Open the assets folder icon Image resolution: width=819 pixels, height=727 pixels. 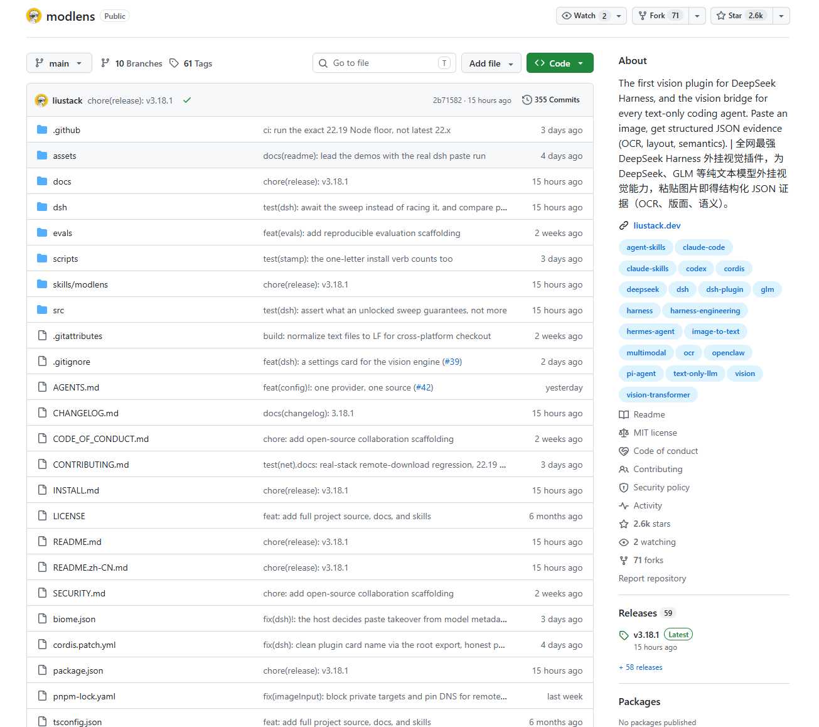(x=42, y=156)
